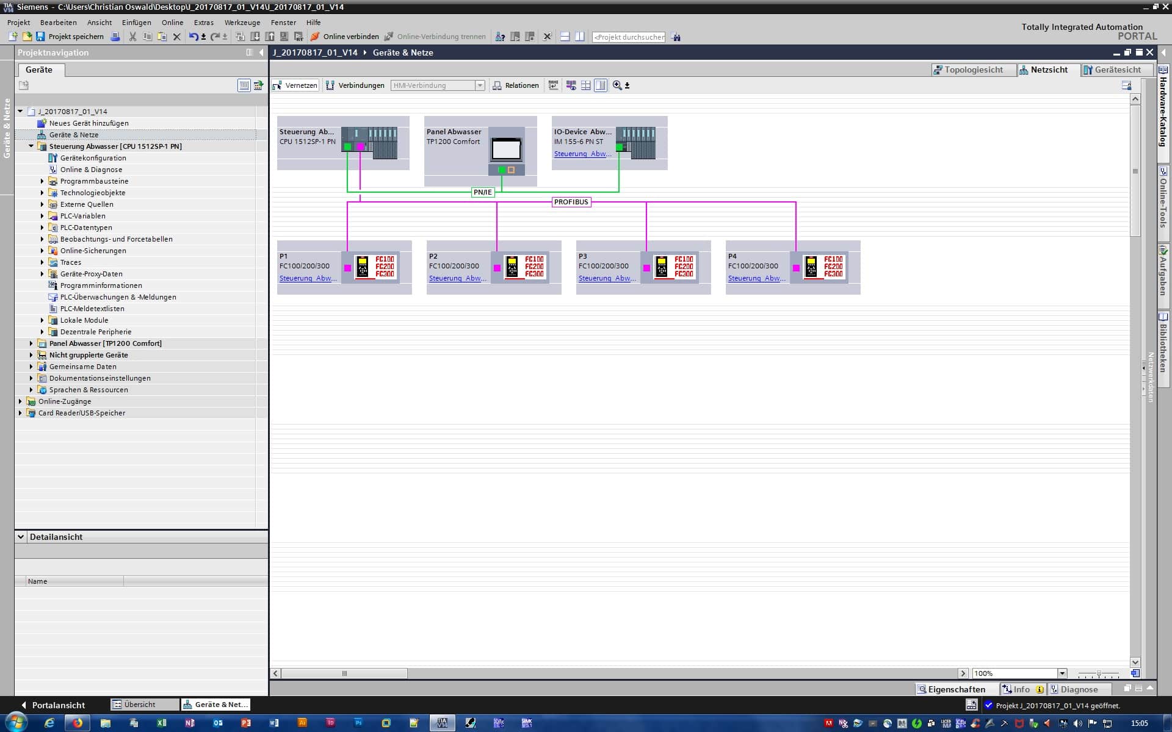Delete selection with the toolbar X icon
Viewport: 1172px width, 732px height.
177,37
